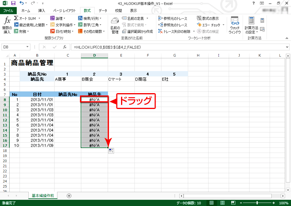Viewport: 291px width, 206px height.
Task: Open the Financial (財務) functions icon
Action: 16,31
